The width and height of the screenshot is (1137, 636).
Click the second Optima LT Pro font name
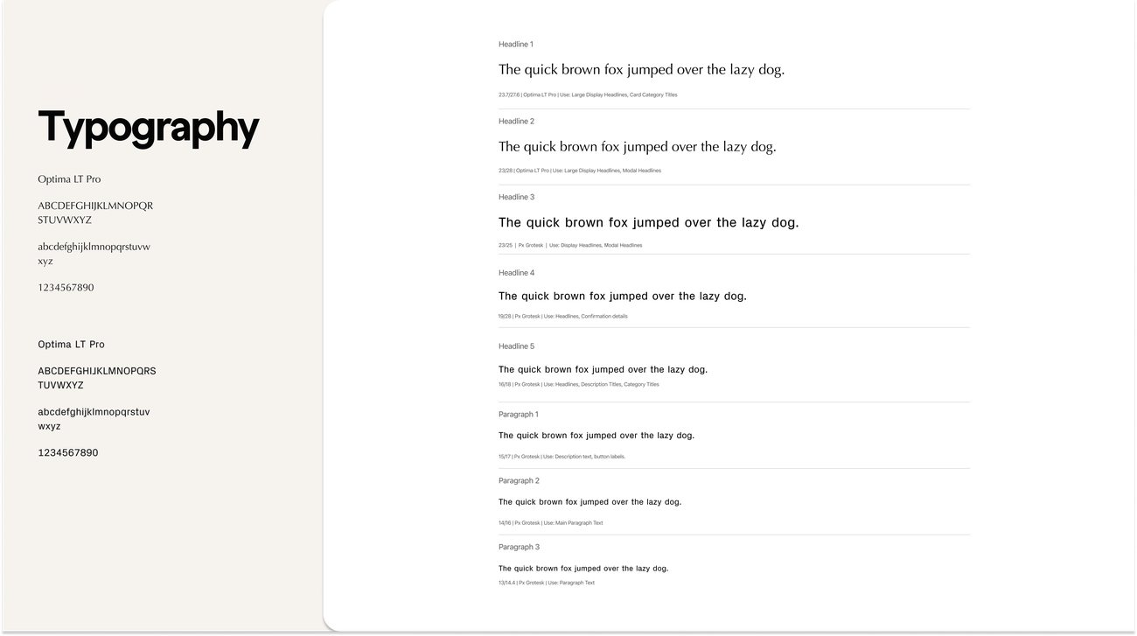click(71, 345)
